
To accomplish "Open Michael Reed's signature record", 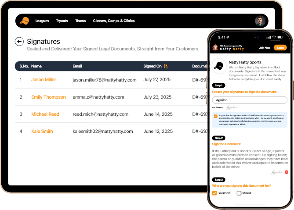I will click(x=45, y=114).
